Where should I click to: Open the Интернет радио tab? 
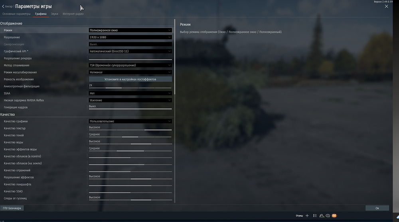tap(73, 14)
